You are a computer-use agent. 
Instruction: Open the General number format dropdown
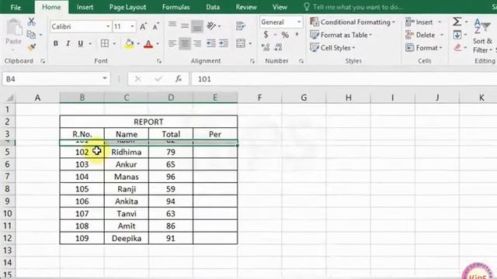pyautogui.click(x=298, y=22)
